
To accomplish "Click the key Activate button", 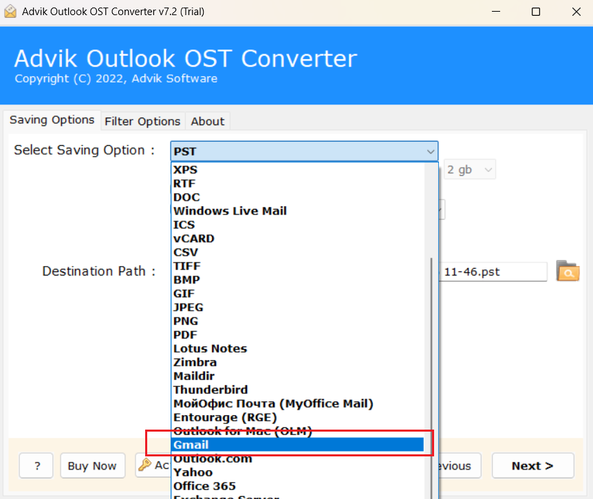I will [x=153, y=465].
